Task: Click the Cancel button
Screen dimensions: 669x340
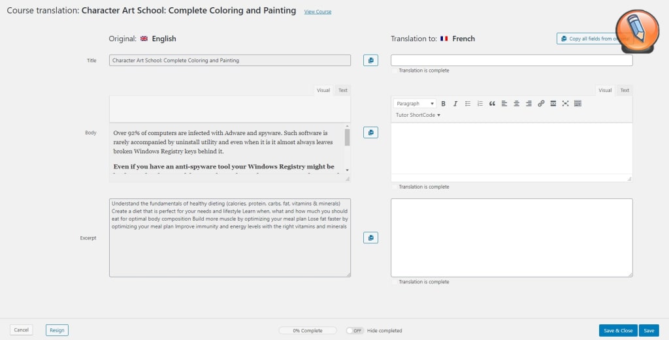Action: [x=22, y=330]
